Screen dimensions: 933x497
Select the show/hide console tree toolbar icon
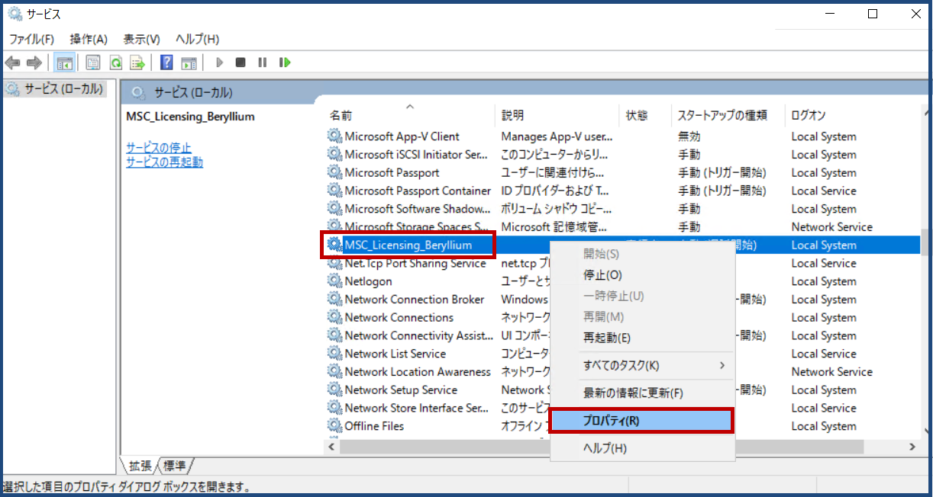point(65,62)
